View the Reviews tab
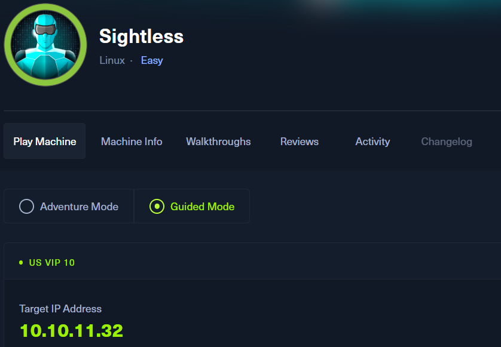The width and height of the screenshot is (501, 347). click(300, 142)
